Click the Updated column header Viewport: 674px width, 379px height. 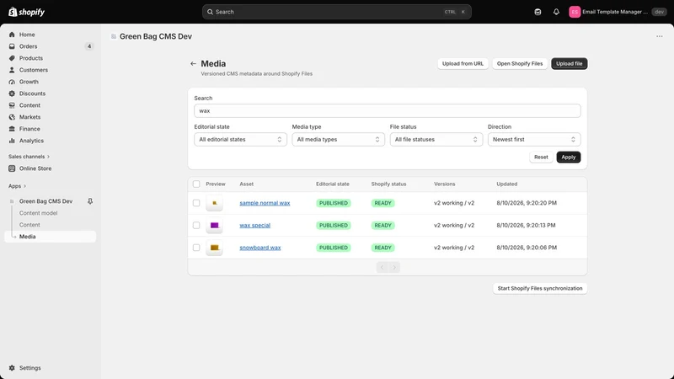coord(507,184)
